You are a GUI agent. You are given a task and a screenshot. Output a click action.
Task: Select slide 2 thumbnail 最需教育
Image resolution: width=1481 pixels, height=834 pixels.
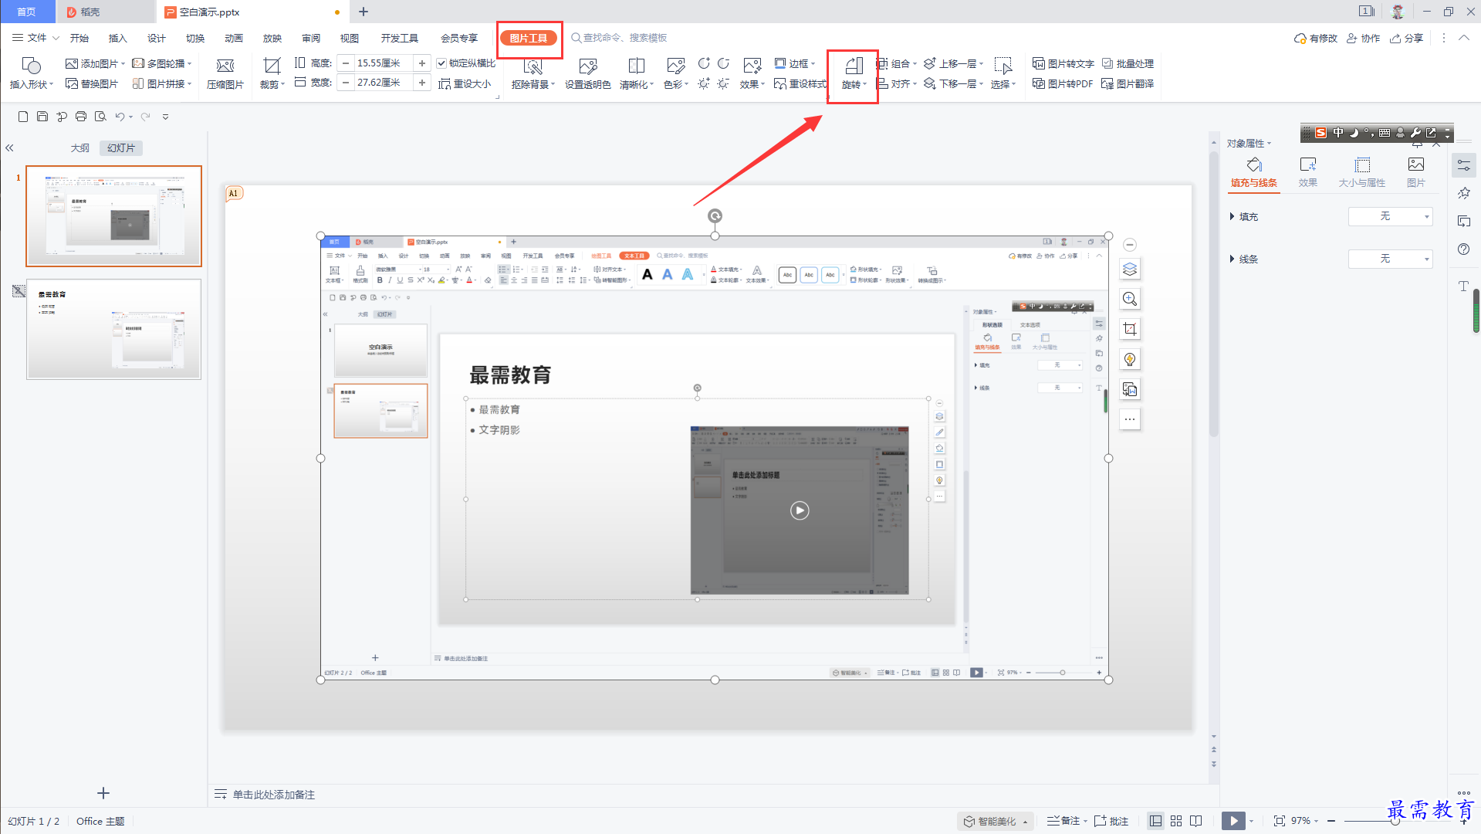click(114, 329)
